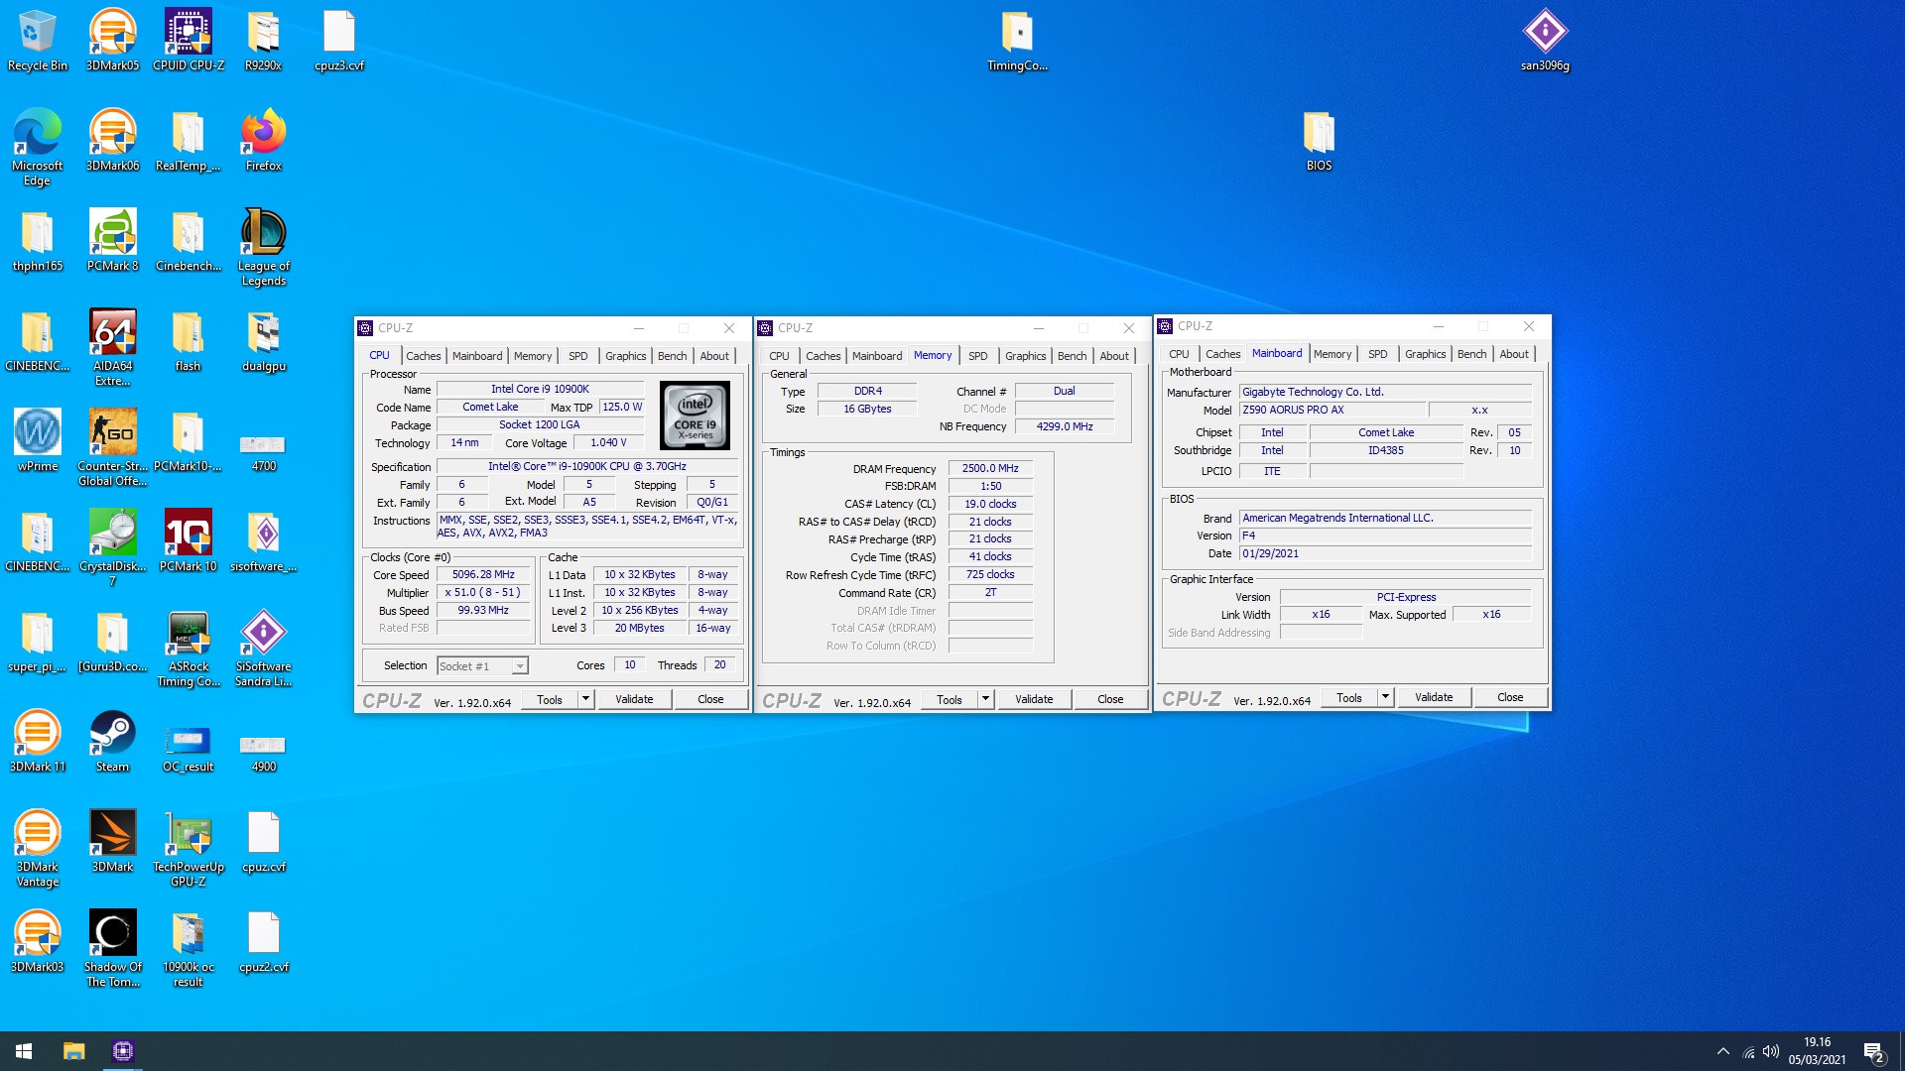Open TechPowerUp GPU-Z shortcut
The image size is (1905, 1071).
[x=189, y=848]
